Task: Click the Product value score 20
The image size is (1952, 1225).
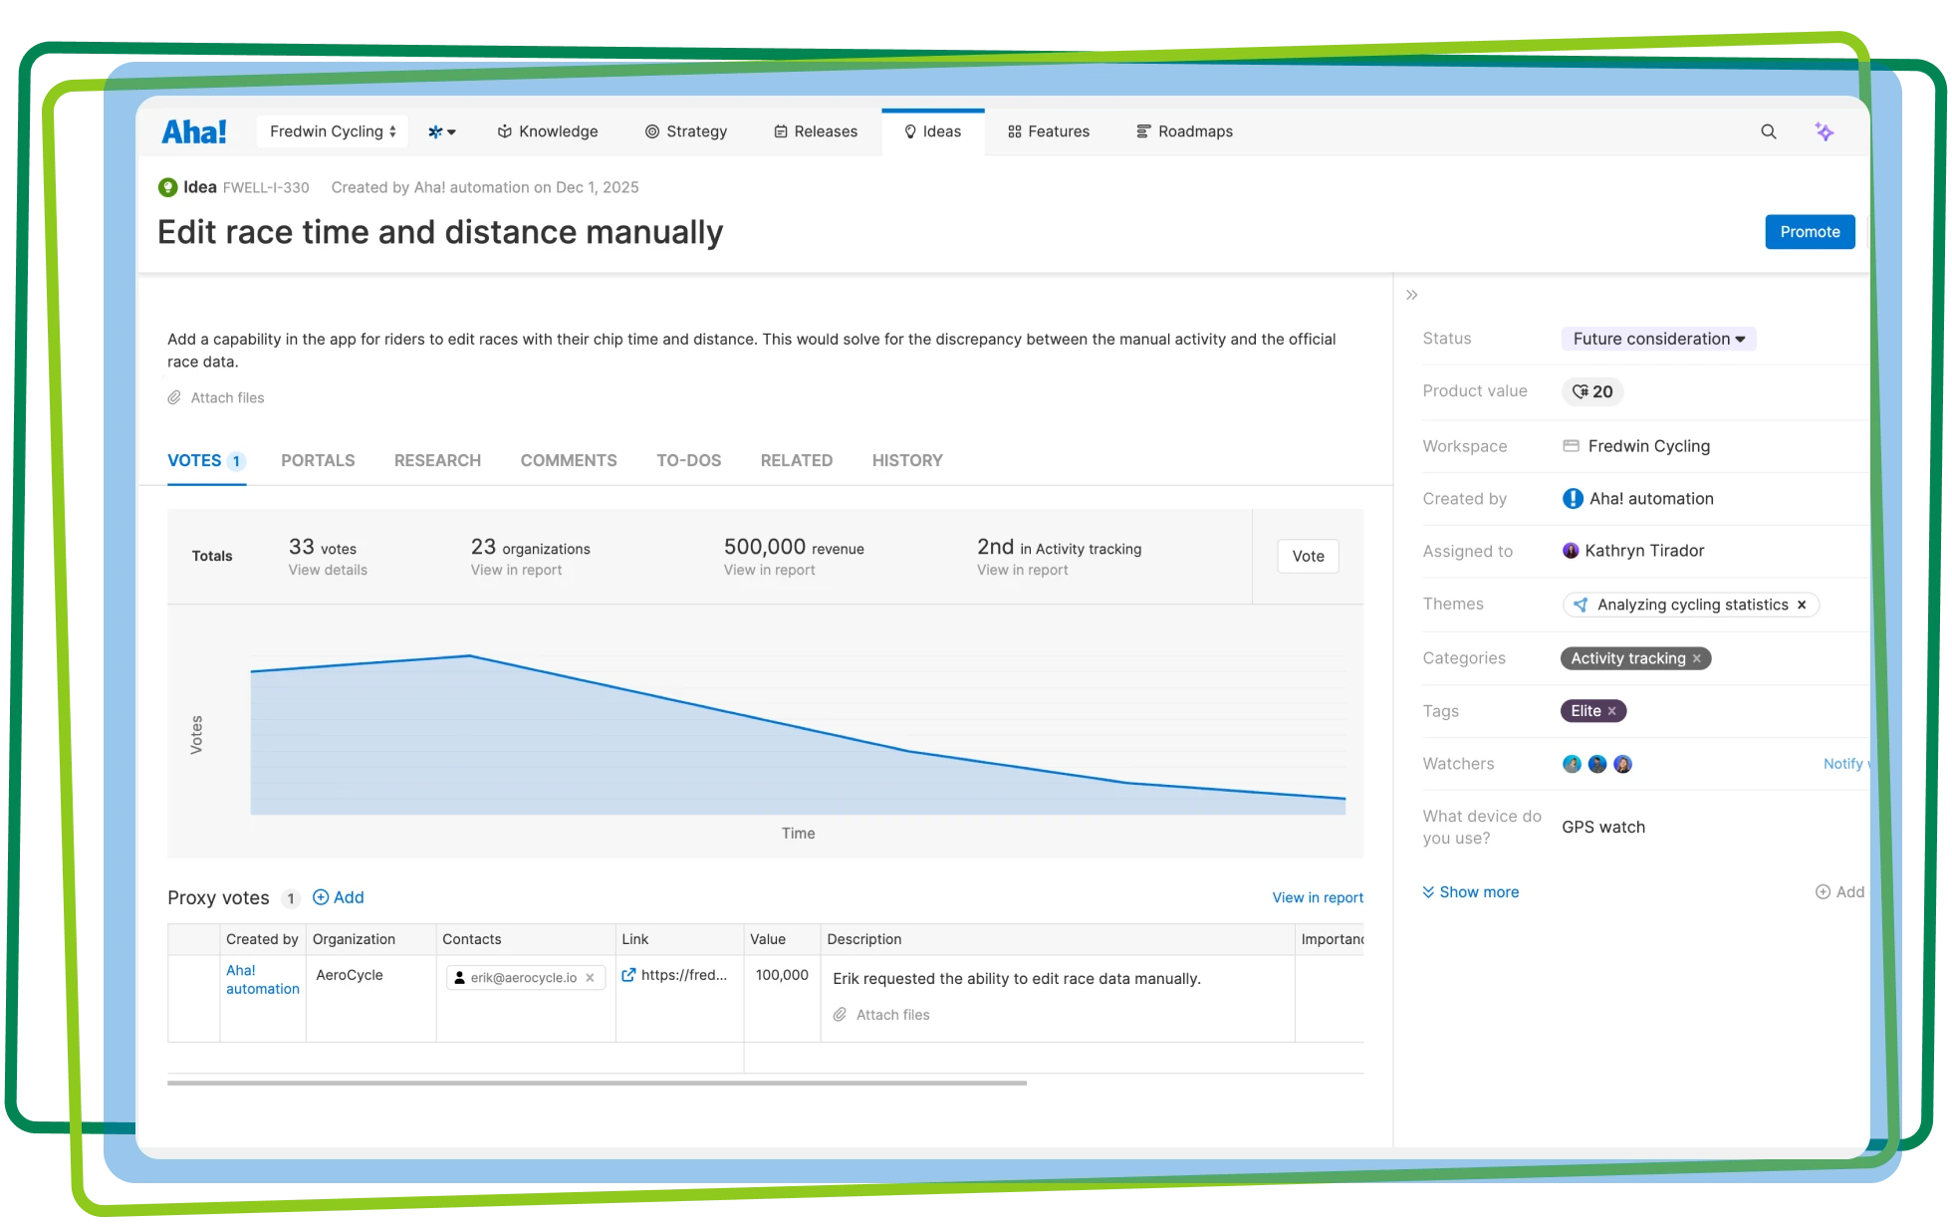Action: pos(1591,391)
